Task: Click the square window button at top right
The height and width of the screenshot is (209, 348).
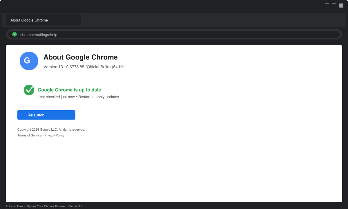Action: [341, 6]
